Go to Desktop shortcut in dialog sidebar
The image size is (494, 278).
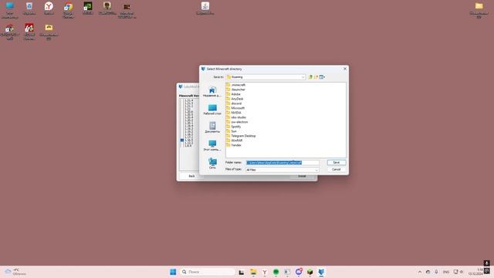click(x=212, y=110)
